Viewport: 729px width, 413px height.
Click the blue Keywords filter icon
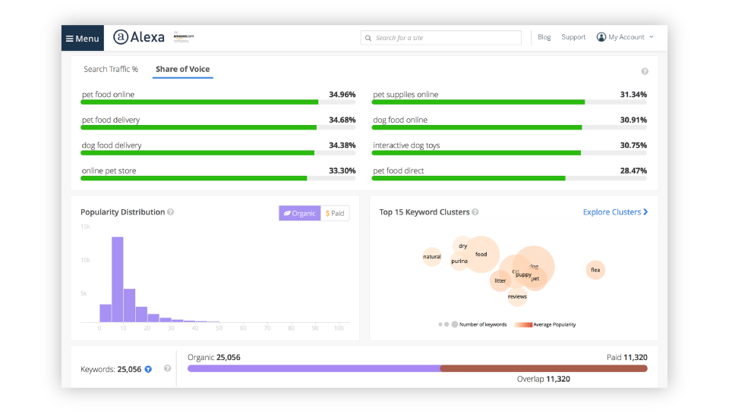pyautogui.click(x=148, y=370)
